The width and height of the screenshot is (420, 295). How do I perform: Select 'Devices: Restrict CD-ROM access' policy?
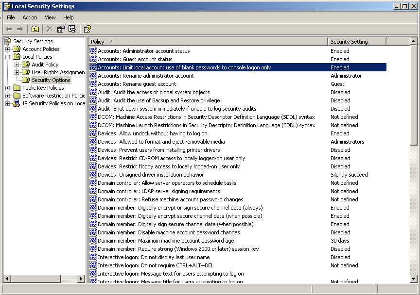pyautogui.click(x=172, y=158)
